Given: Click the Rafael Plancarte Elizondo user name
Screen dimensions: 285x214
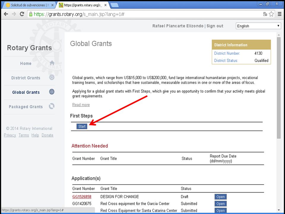Looking at the screenshot, I should tap(178, 26).
